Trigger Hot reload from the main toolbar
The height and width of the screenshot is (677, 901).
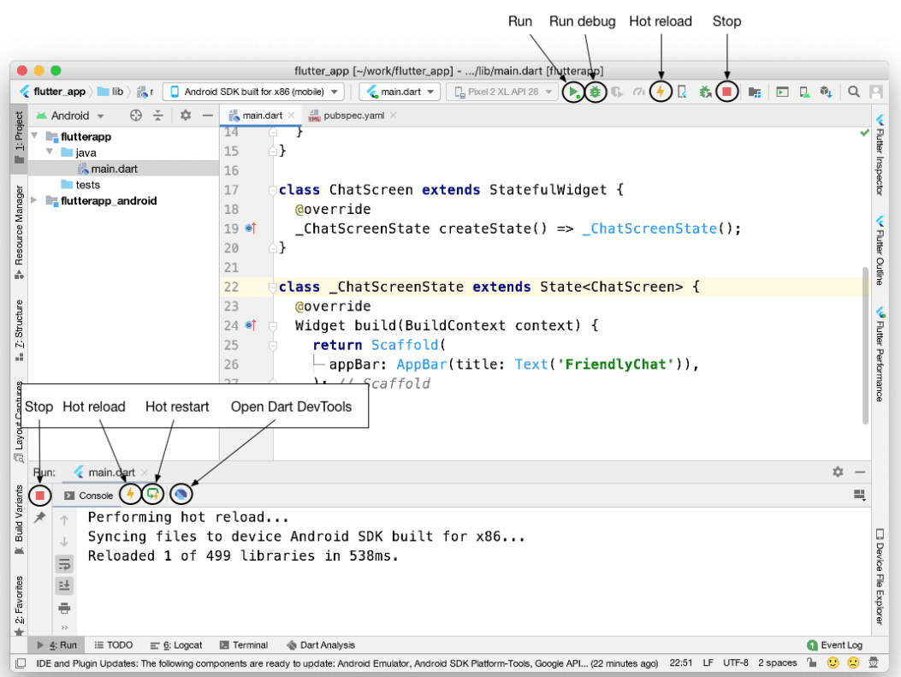[x=661, y=91]
